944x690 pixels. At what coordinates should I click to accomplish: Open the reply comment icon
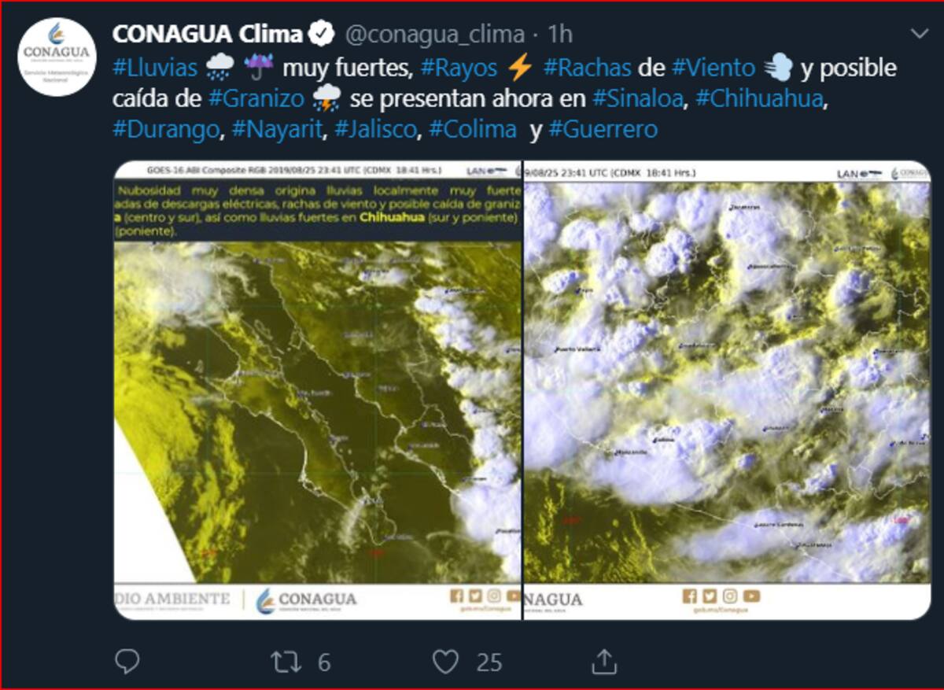tap(127, 662)
